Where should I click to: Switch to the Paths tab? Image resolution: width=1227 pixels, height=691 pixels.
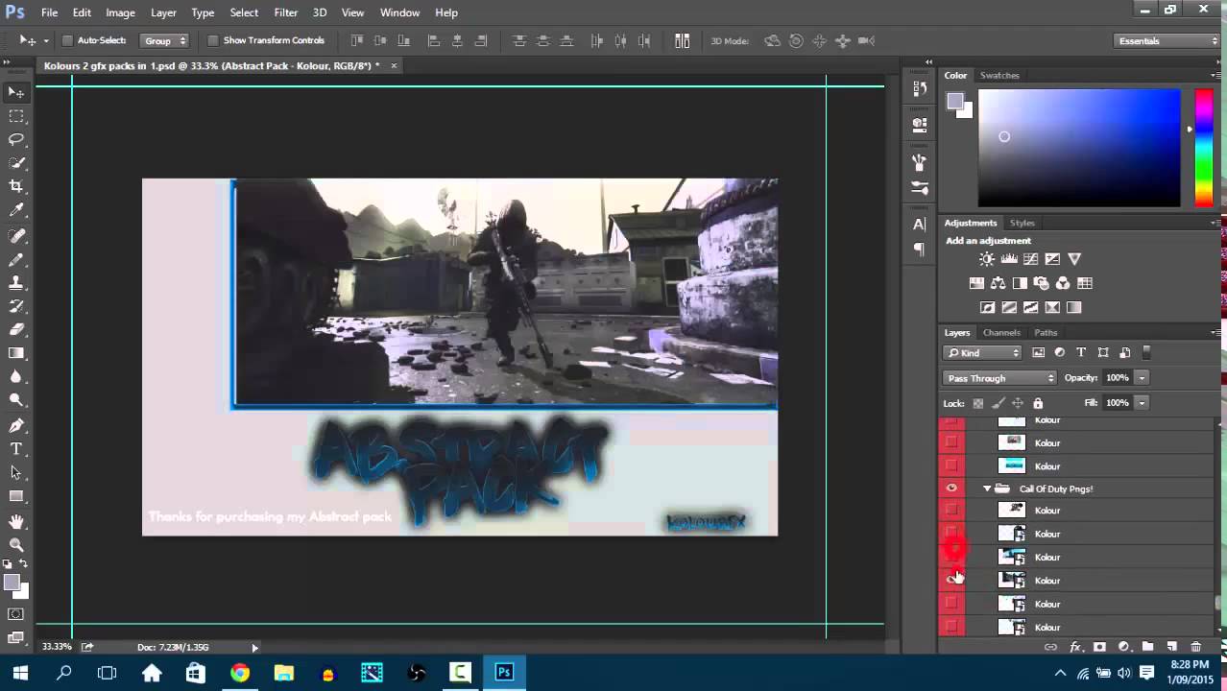coord(1046,332)
